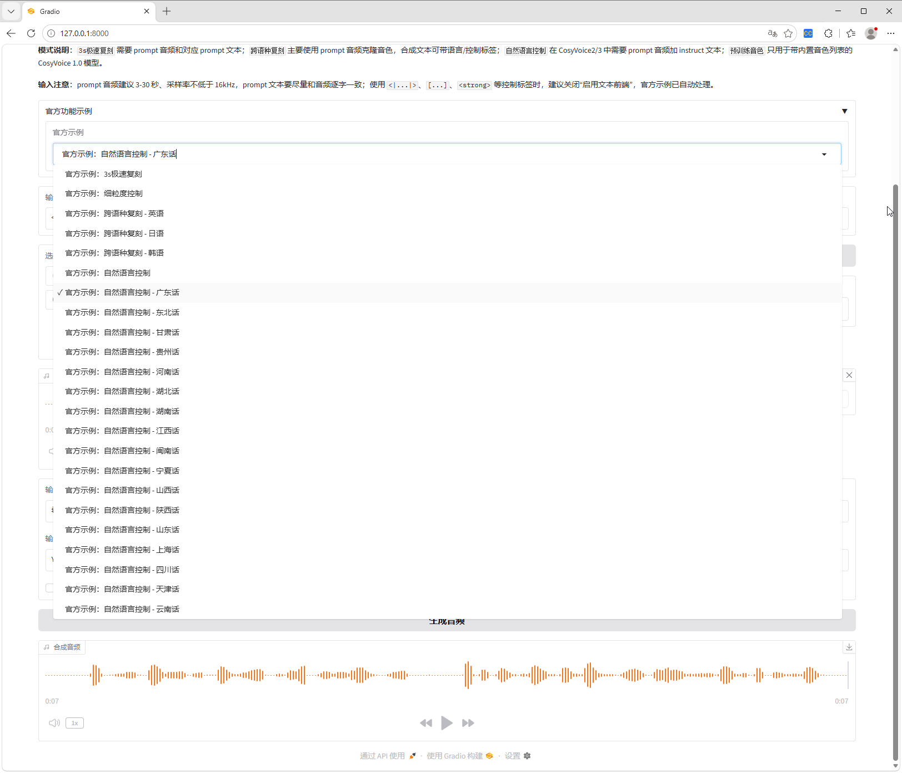
Task: Choose 自然语言控制 - 闽南话
Action: [x=447, y=451]
